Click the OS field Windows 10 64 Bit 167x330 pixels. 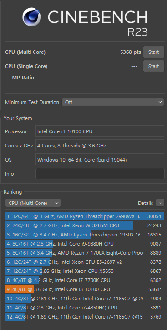point(100,160)
